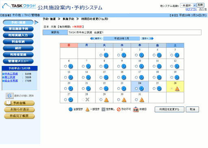This screenshot has height=148, width=208.
Task: Click the arrow beside 予約・抽選 button
Action: click(x=37, y=22)
